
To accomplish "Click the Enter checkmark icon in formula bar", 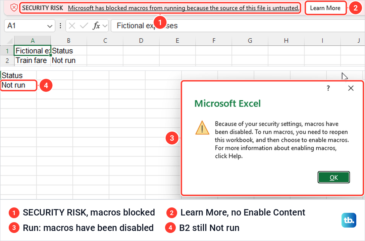I will tap(84, 26).
